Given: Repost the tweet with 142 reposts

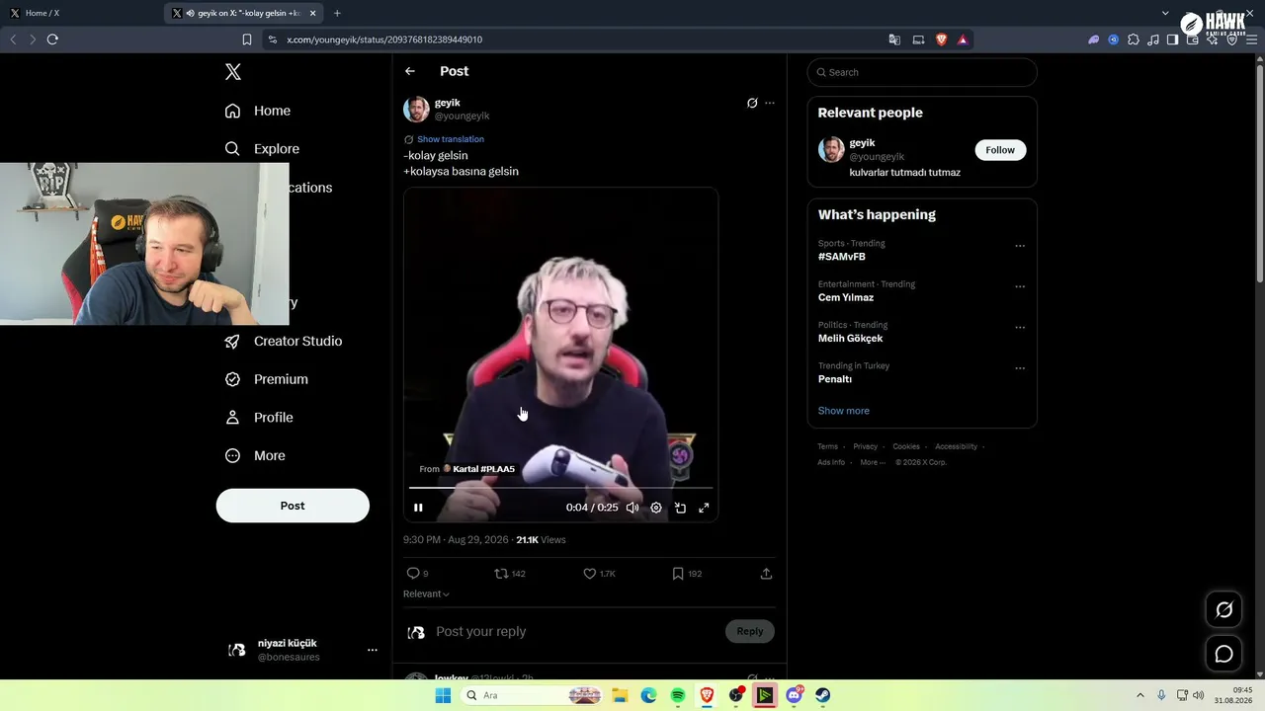Looking at the screenshot, I should [501, 574].
